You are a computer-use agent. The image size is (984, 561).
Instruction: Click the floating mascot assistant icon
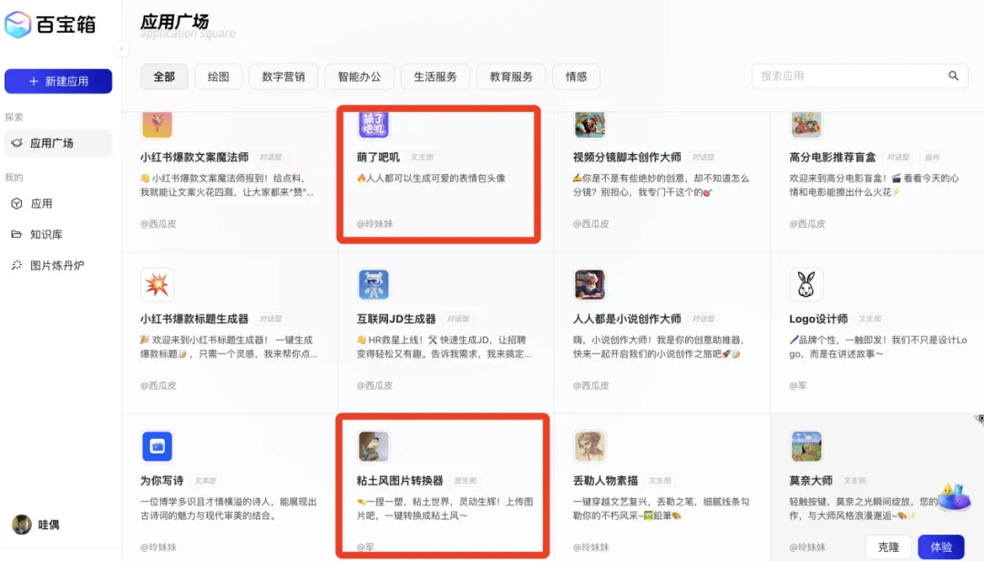pyautogui.click(x=954, y=496)
